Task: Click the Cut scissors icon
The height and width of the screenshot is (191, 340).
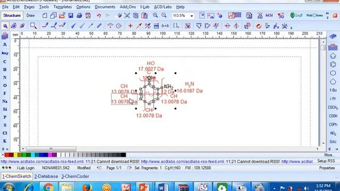Action: 127,15
